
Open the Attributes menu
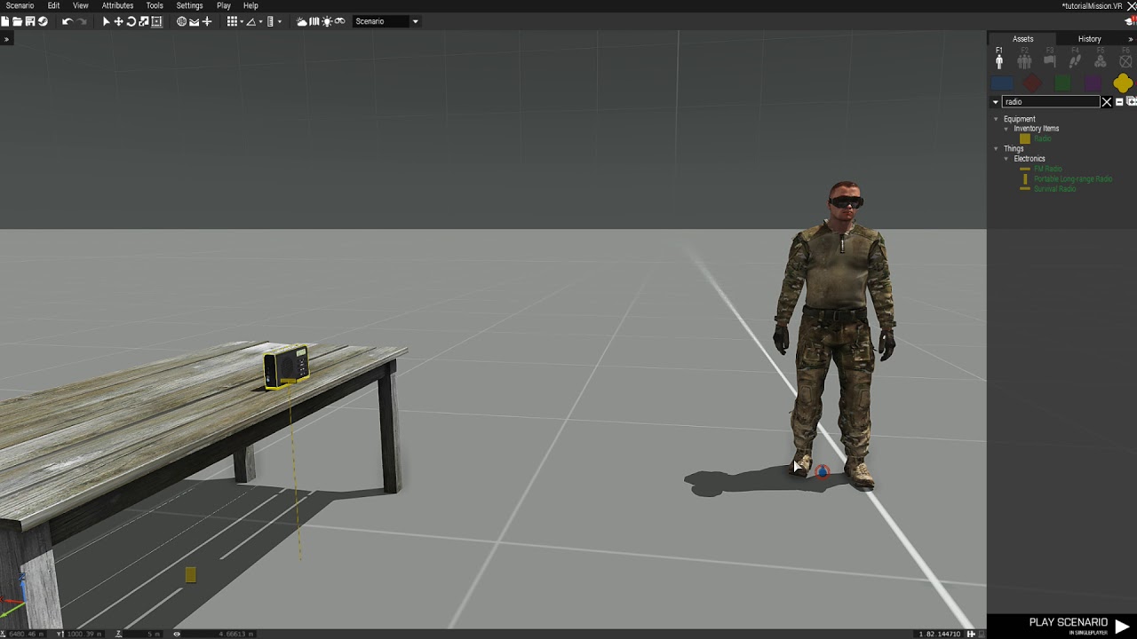tap(117, 5)
